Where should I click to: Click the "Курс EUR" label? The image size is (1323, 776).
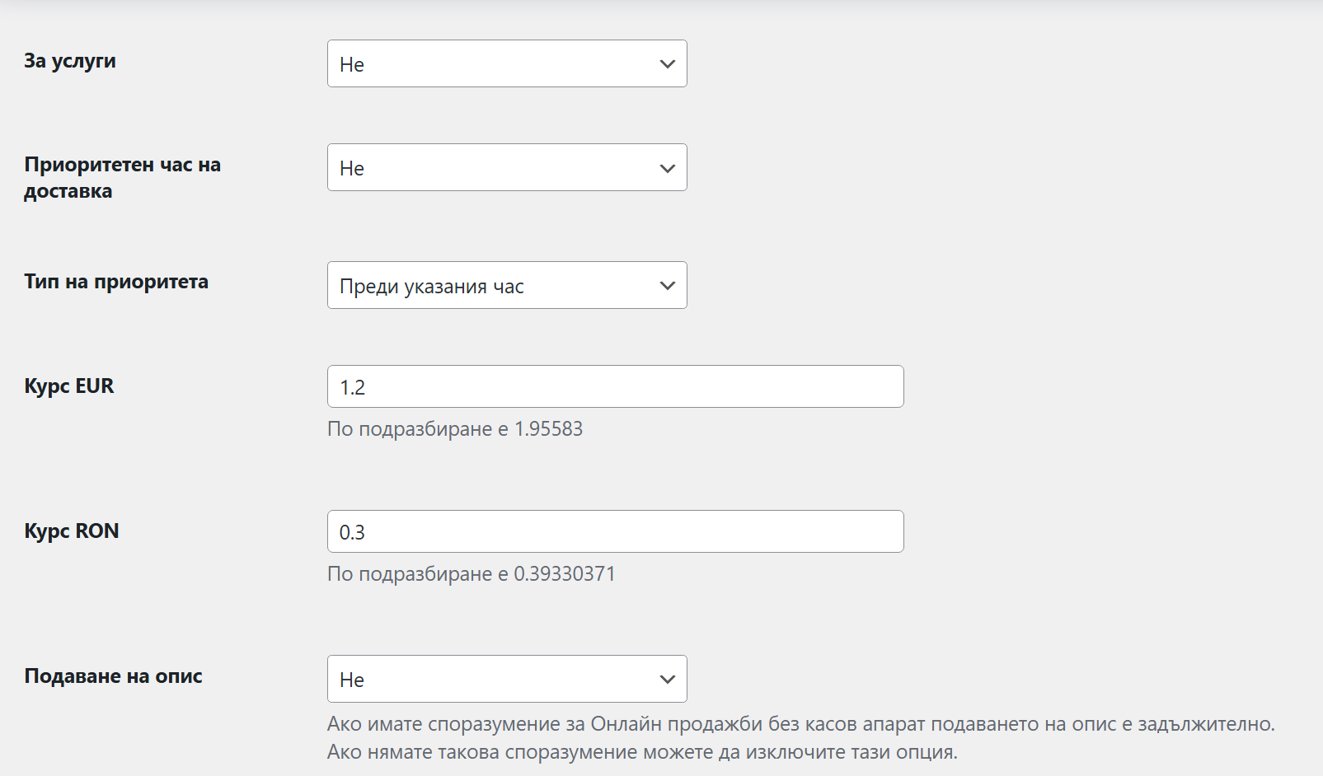pos(69,386)
